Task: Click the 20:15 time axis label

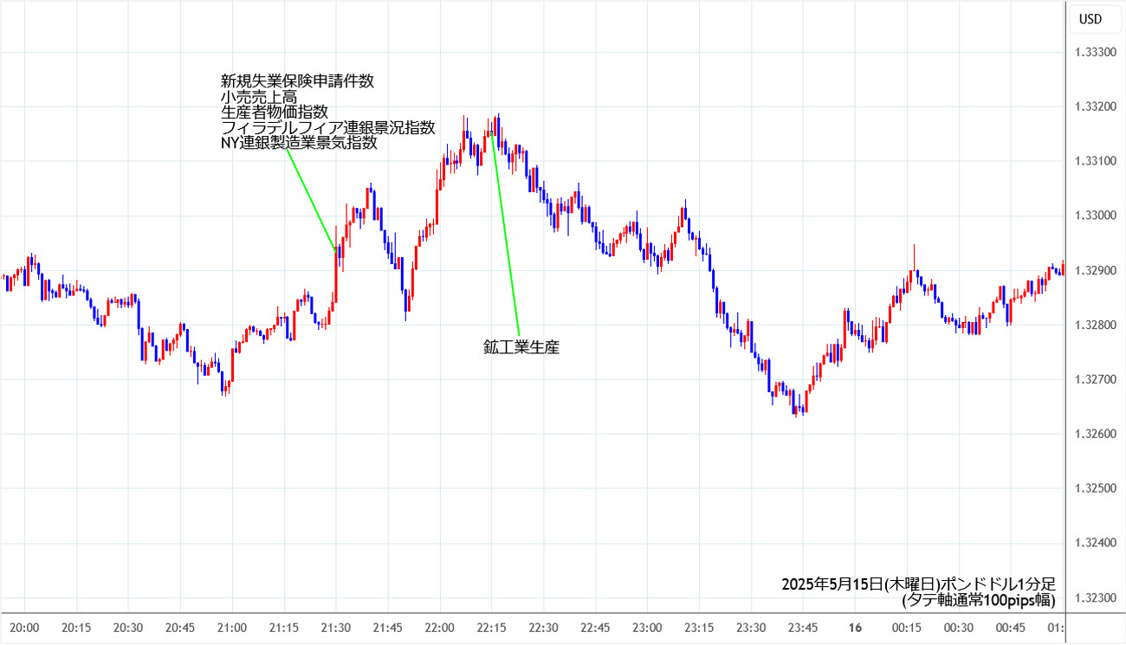Action: [76, 629]
